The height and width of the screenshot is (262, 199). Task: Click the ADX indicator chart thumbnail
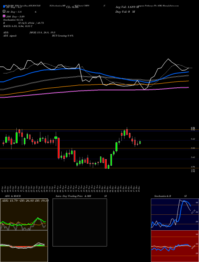24,214
